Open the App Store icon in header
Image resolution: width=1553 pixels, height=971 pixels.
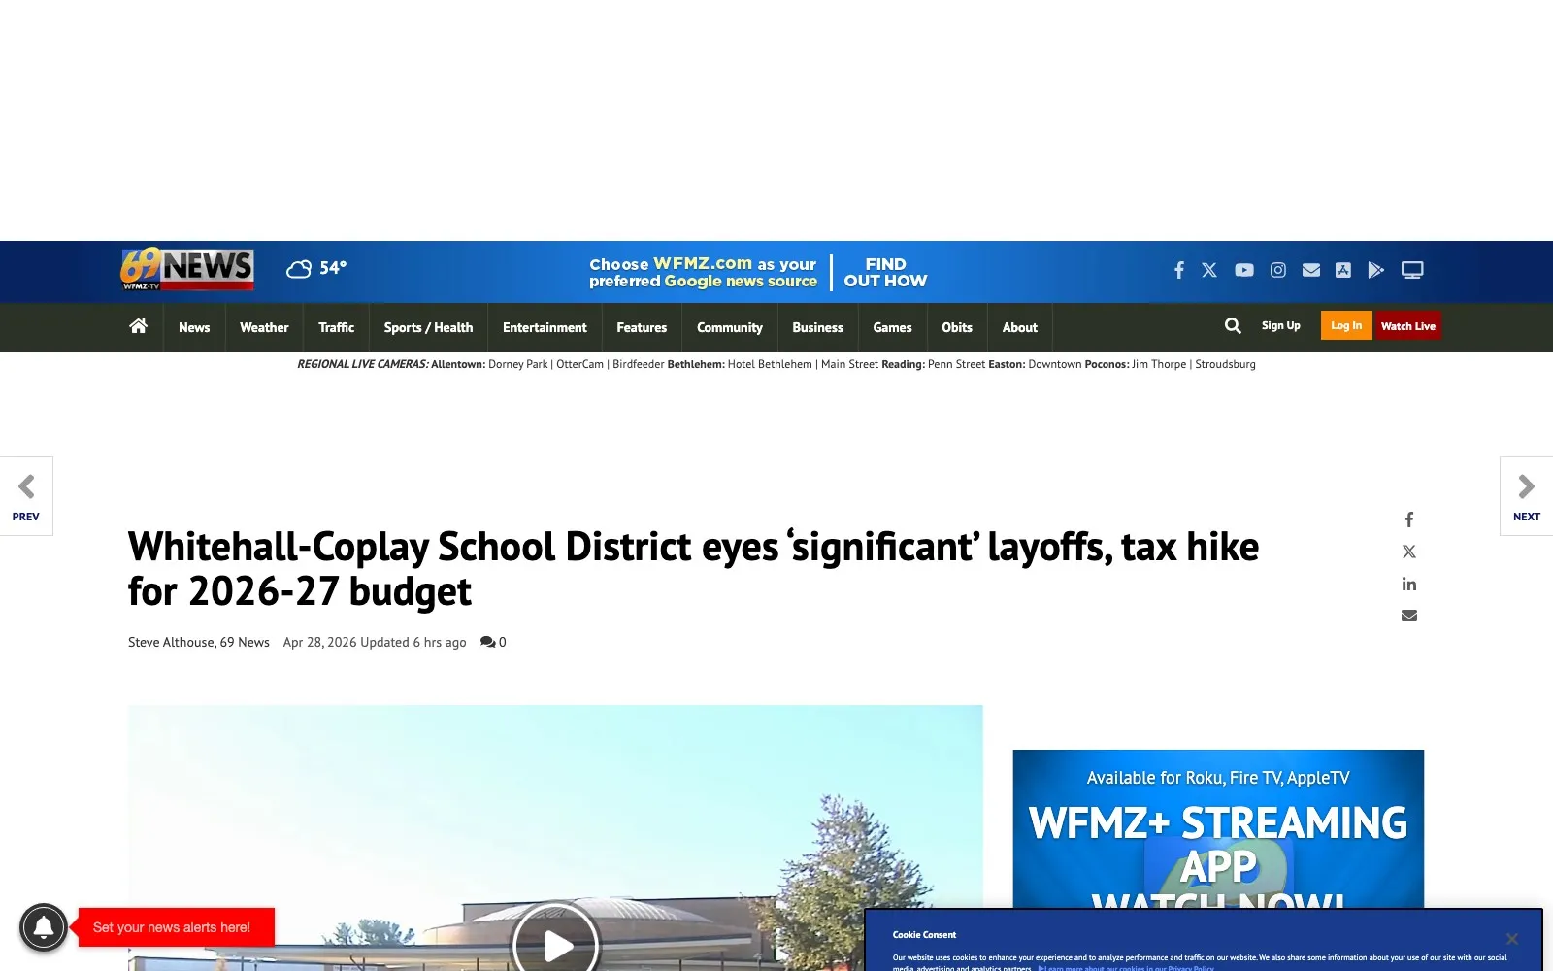(x=1343, y=270)
